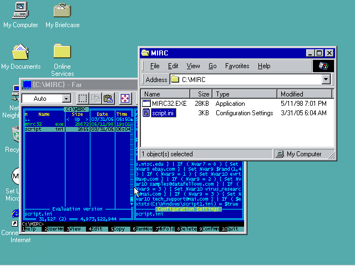Open the Go menu in MIRC window
This screenshot has height=266, width=355.
click(212, 66)
